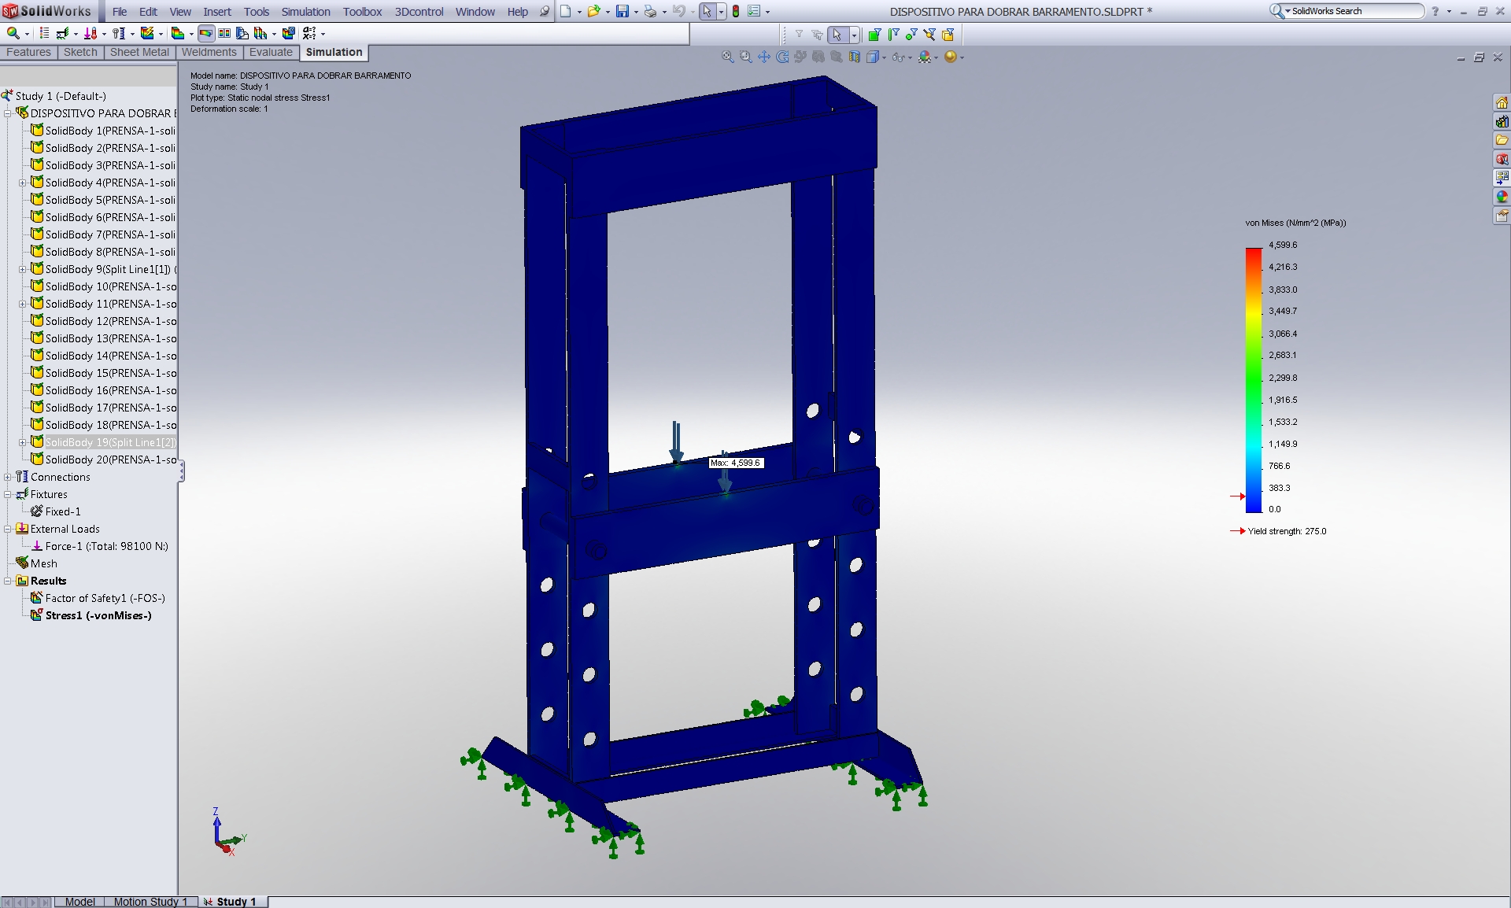Expand the SolidBody 4 tree node
The height and width of the screenshot is (908, 1511).
coord(23,183)
